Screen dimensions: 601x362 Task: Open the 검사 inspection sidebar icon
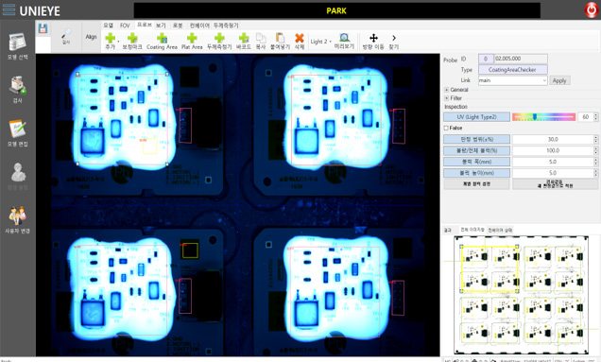[x=18, y=90]
